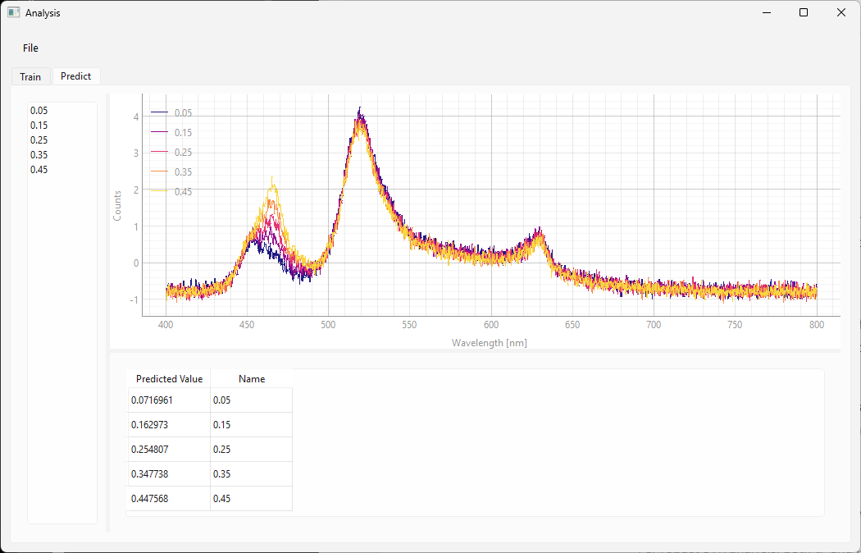The image size is (861, 553).
Task: Select the 0.15 name cell in results table
Action: (250, 425)
